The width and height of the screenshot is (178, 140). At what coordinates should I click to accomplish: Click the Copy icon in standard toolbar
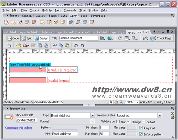pyautogui.click(x=61, y=45)
